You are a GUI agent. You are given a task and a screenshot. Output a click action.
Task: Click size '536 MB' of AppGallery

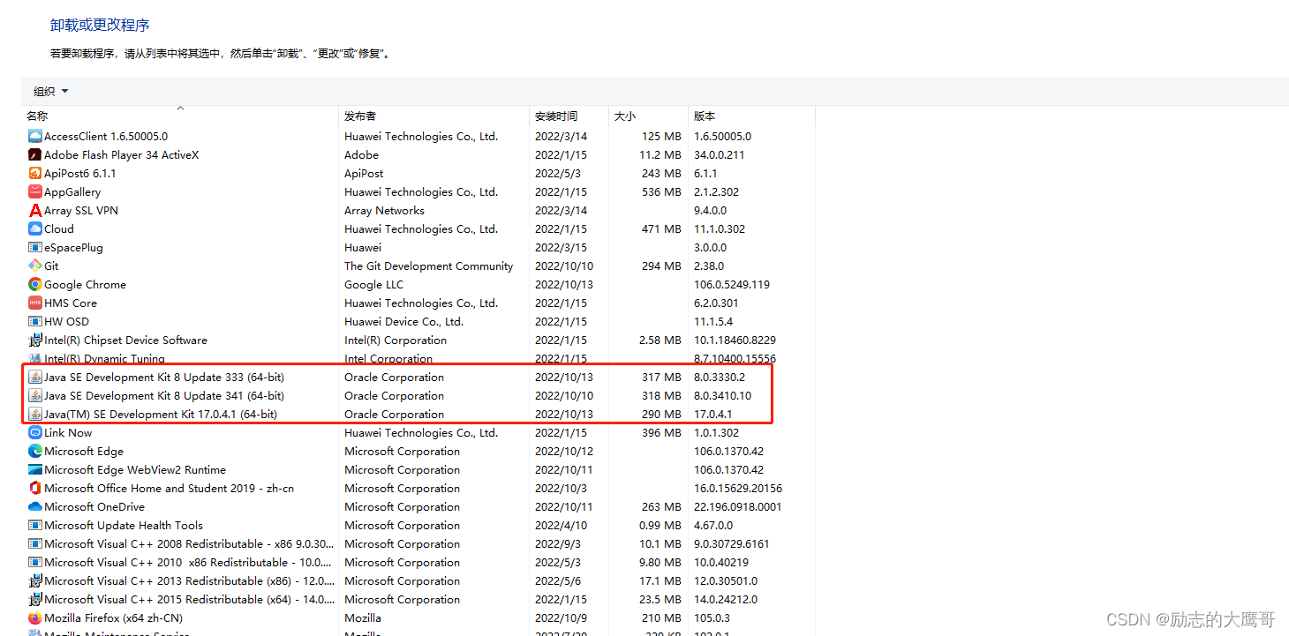661,191
